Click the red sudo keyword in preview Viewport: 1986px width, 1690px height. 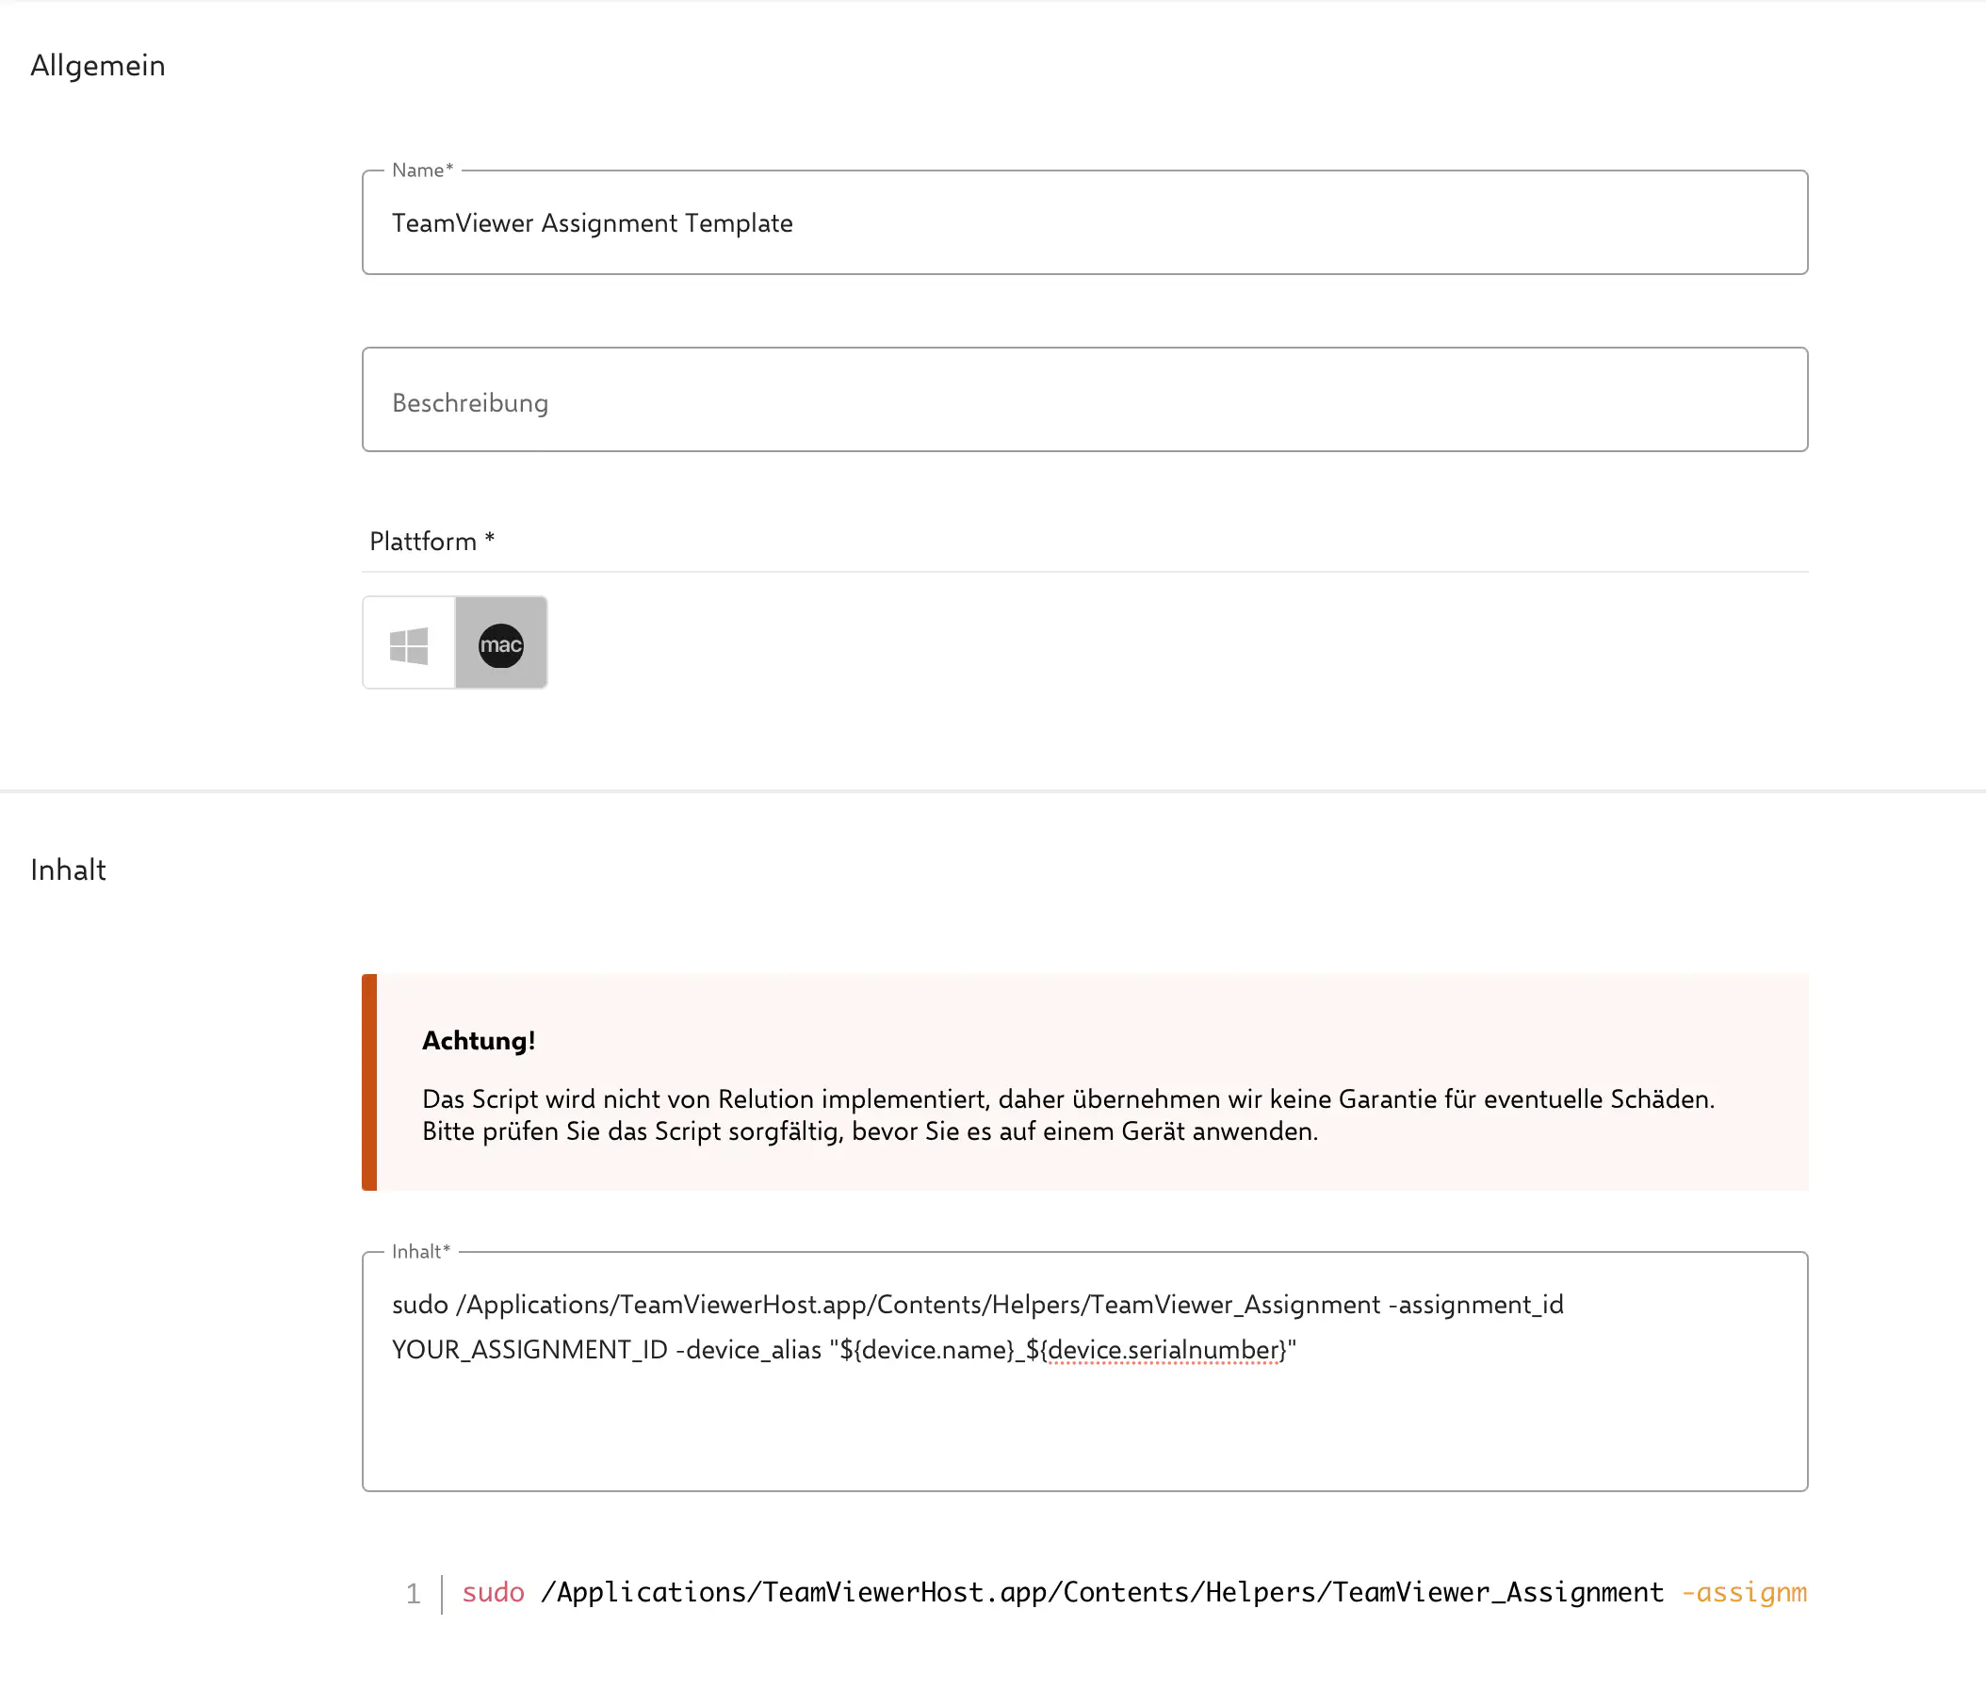tap(493, 1592)
